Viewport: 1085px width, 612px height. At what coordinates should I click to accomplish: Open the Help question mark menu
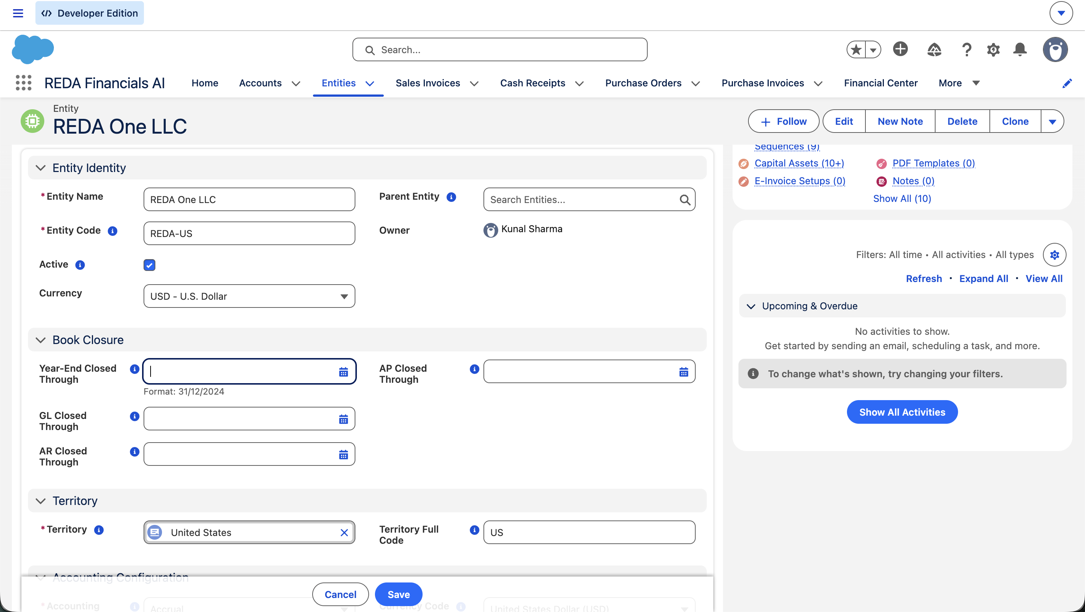click(967, 50)
